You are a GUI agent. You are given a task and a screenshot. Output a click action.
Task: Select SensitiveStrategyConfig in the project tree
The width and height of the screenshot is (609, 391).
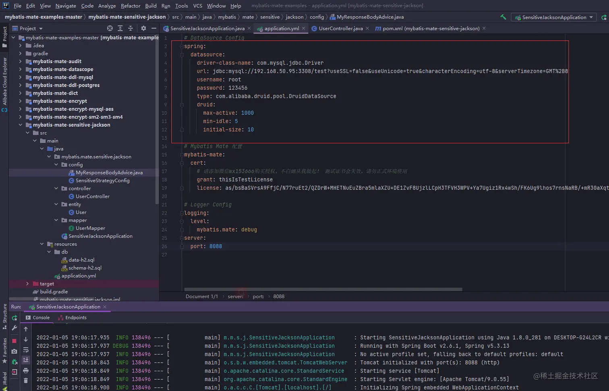102,181
